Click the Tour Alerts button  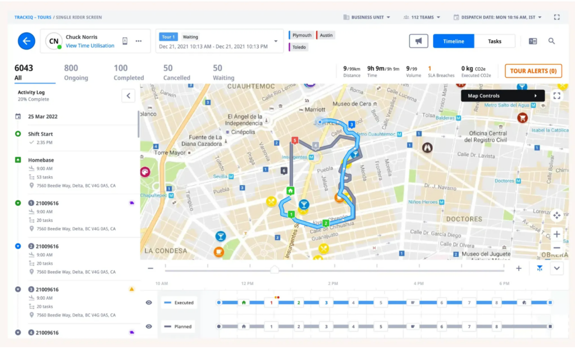pyautogui.click(x=533, y=71)
